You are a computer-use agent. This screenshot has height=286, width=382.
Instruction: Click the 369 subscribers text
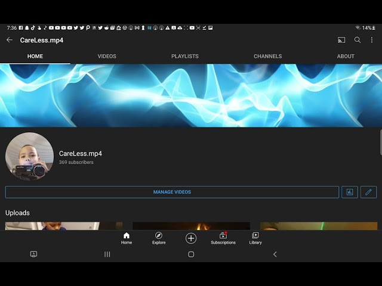[x=76, y=162]
